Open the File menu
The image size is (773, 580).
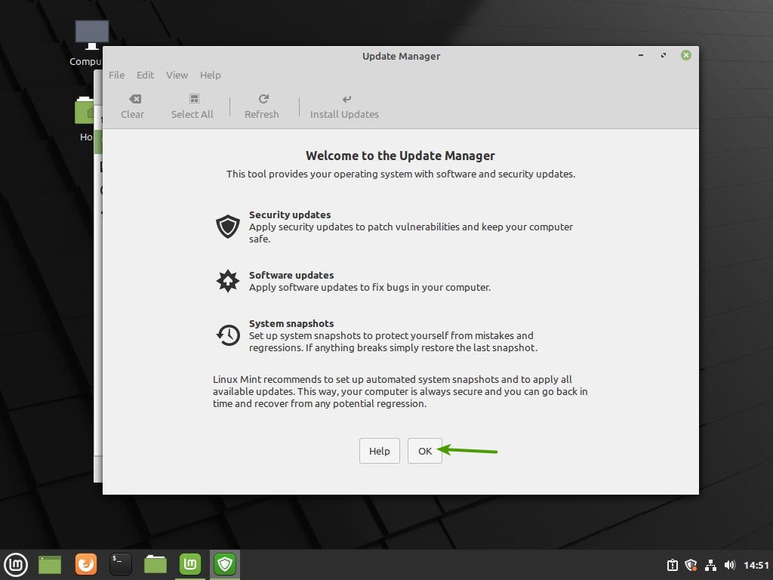point(116,75)
